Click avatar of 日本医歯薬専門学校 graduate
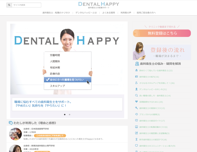Image resolution: width=197 pixels, height=152 pixels. click(x=15, y=134)
